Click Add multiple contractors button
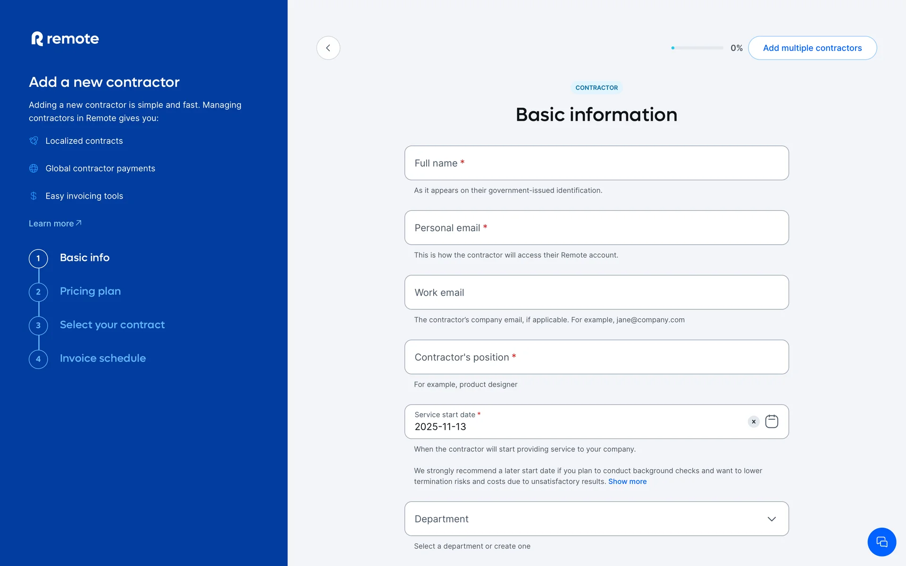The width and height of the screenshot is (906, 566). click(812, 48)
